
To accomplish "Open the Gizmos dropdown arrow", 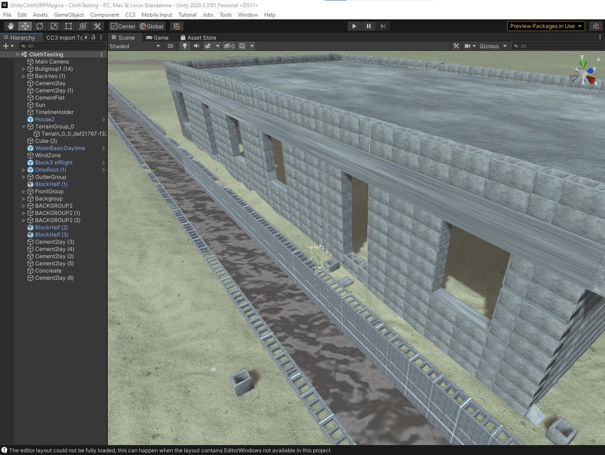I will coord(505,46).
